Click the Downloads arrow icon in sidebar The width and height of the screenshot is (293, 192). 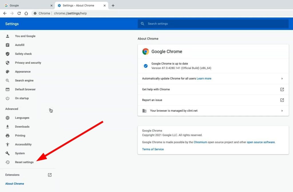(8, 127)
